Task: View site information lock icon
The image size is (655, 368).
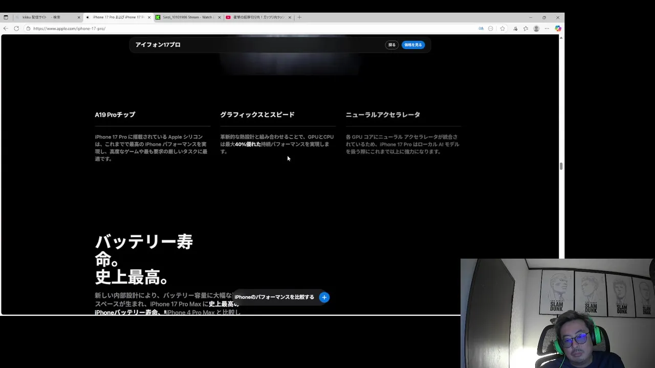Action: pyautogui.click(x=28, y=29)
